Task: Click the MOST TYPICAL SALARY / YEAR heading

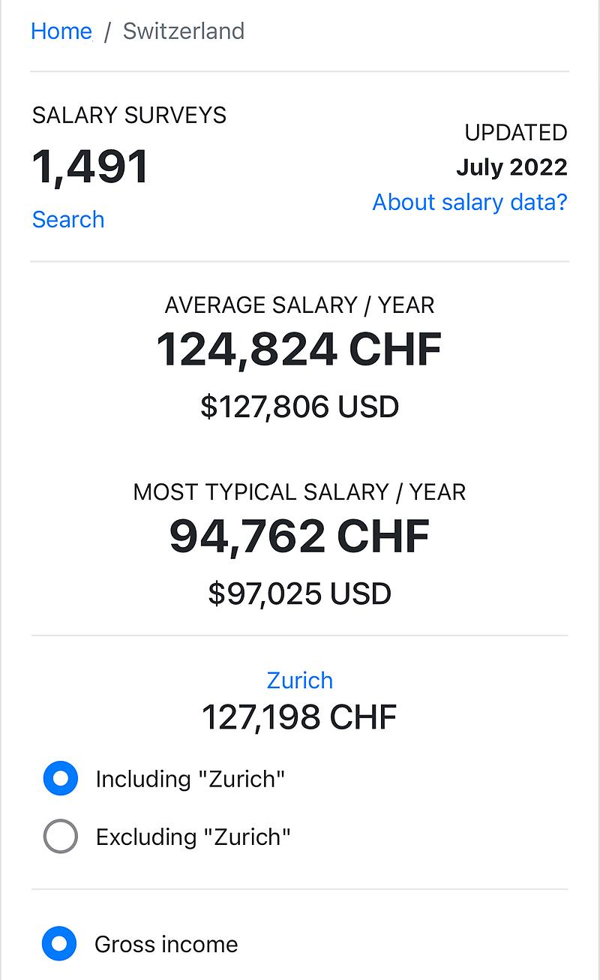Action: coord(300,492)
